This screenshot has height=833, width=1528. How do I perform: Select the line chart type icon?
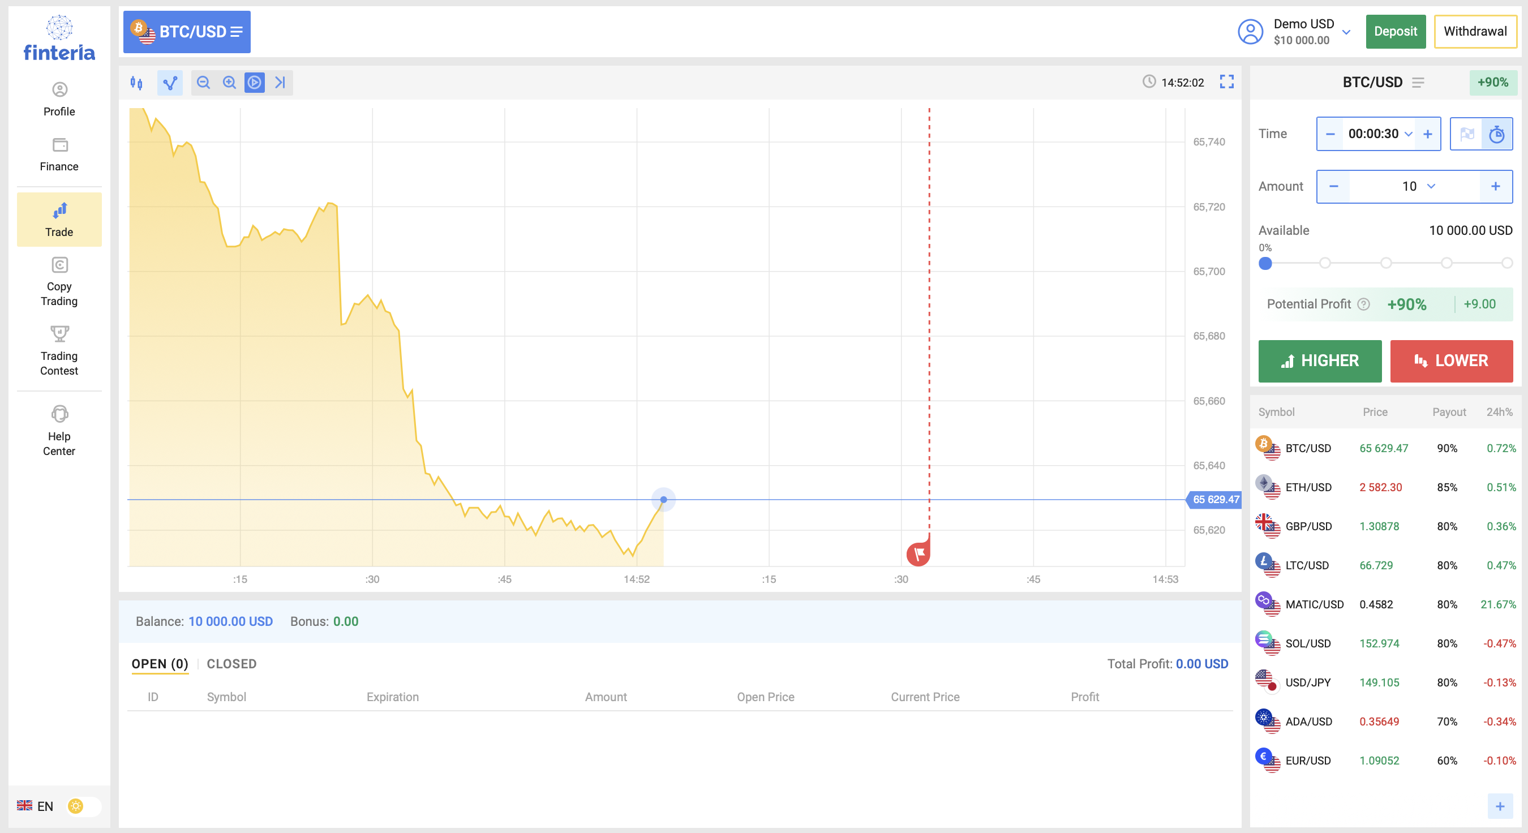170,83
